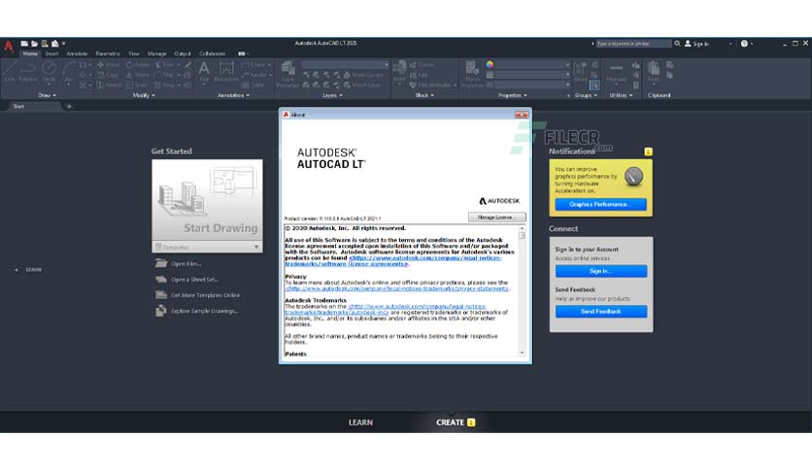Select the Rotate tool in Modify panel

[x=138, y=65]
